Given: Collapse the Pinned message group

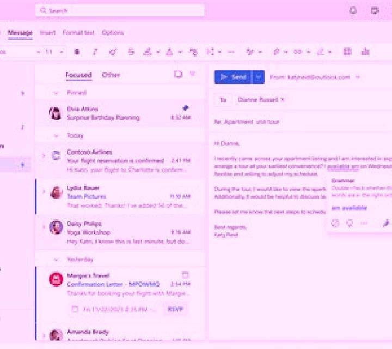Looking at the screenshot, I should point(56,93).
